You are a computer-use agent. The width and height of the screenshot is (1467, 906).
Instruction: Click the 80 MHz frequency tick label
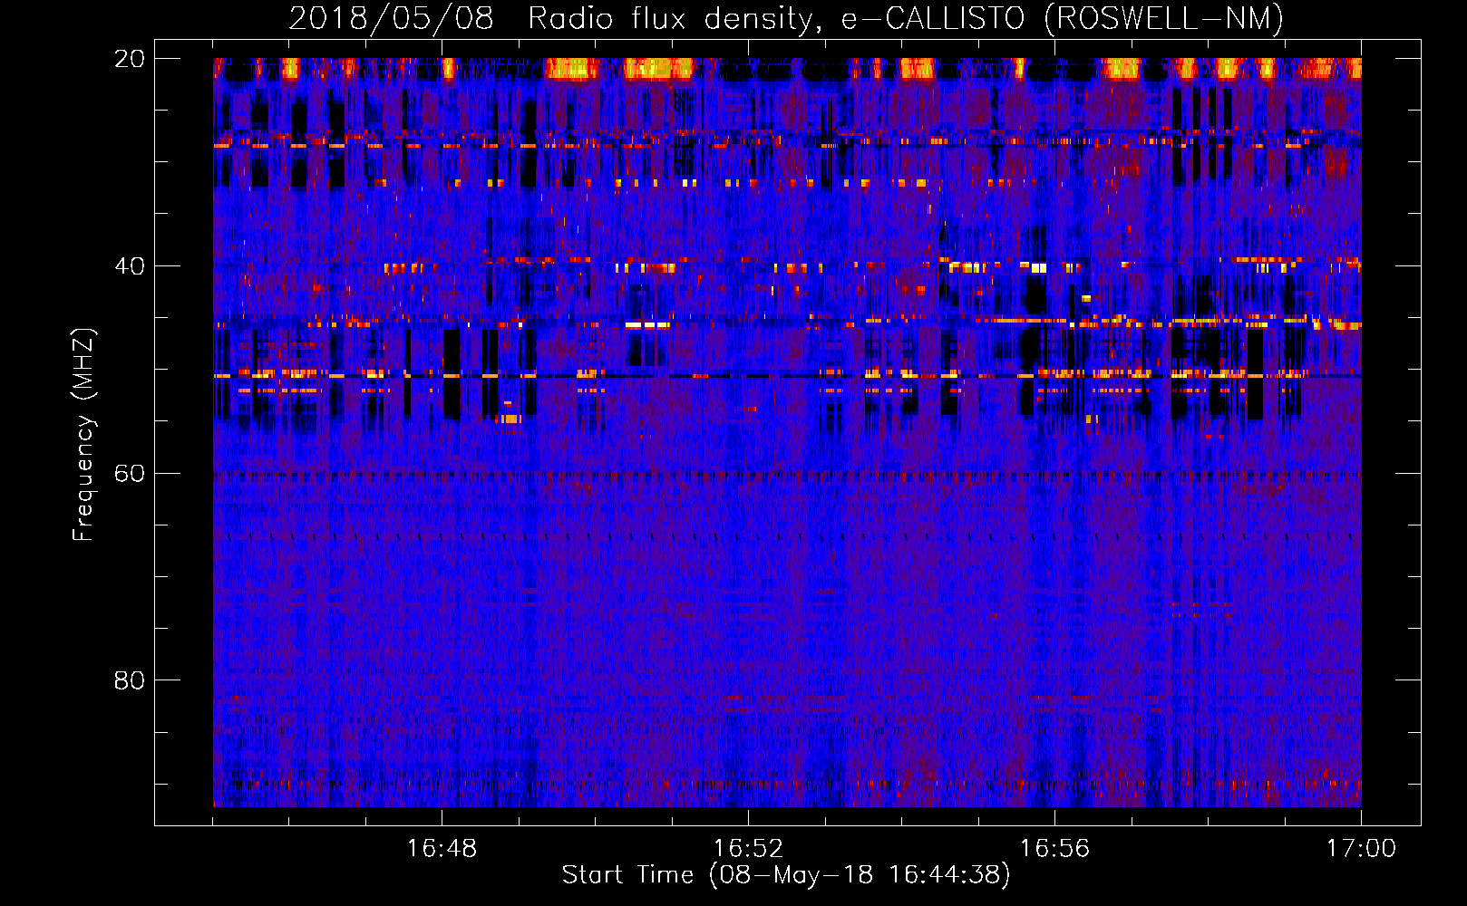pyautogui.click(x=130, y=680)
